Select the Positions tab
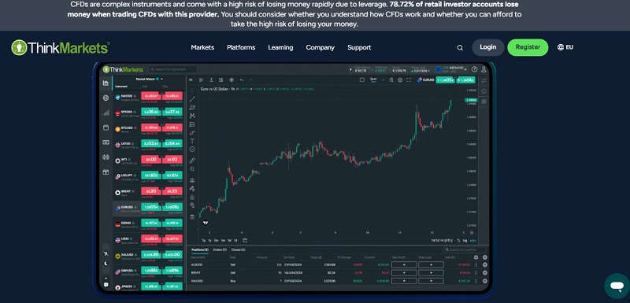 point(200,249)
